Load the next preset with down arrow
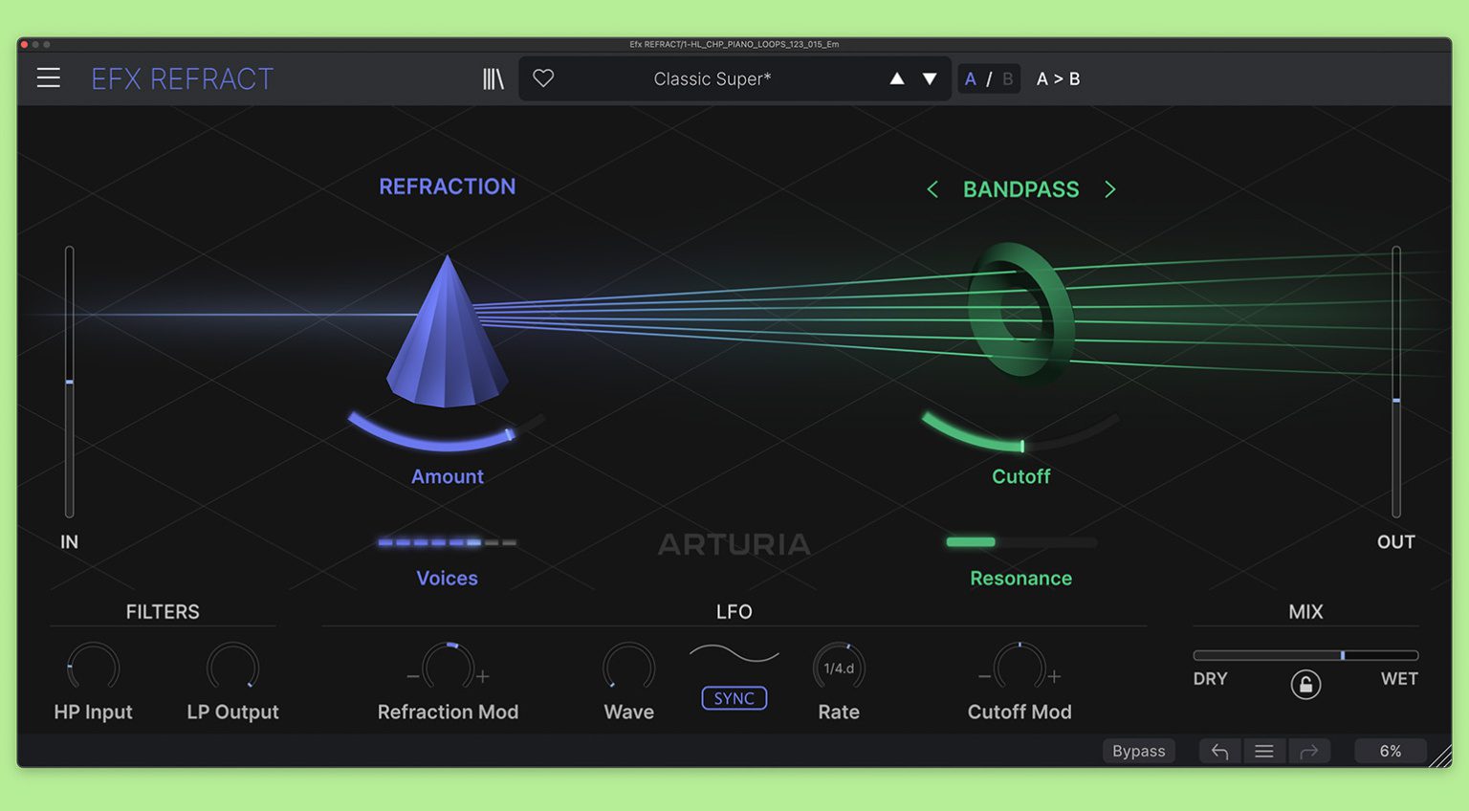Screen dimensions: 1469x811 pyautogui.click(x=930, y=78)
